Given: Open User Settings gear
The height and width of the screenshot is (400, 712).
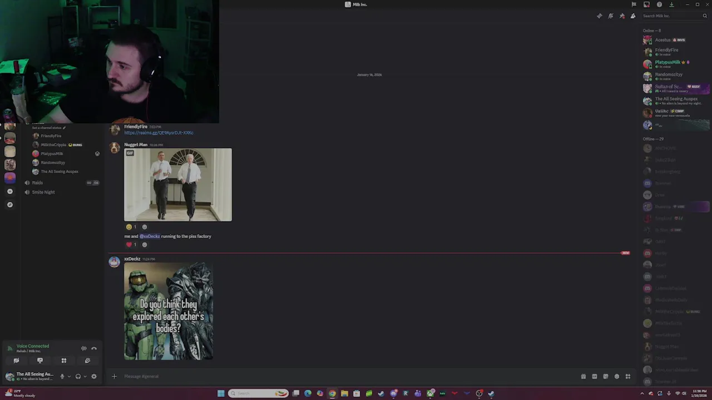Looking at the screenshot, I should click(x=93, y=377).
